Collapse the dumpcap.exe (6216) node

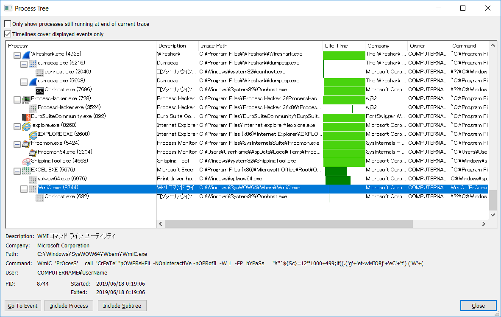pyautogui.click(x=24, y=65)
